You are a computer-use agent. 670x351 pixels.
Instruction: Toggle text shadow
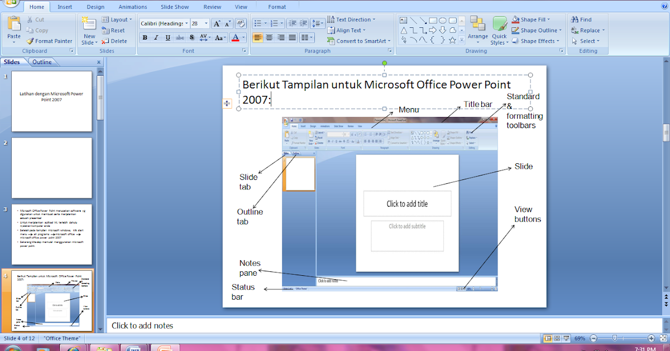click(192, 38)
